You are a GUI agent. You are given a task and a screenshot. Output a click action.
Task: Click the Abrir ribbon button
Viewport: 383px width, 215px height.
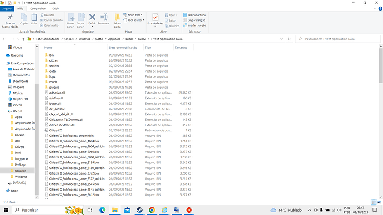click(171, 15)
